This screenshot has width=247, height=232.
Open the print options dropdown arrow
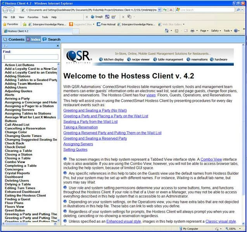pos(197,31)
